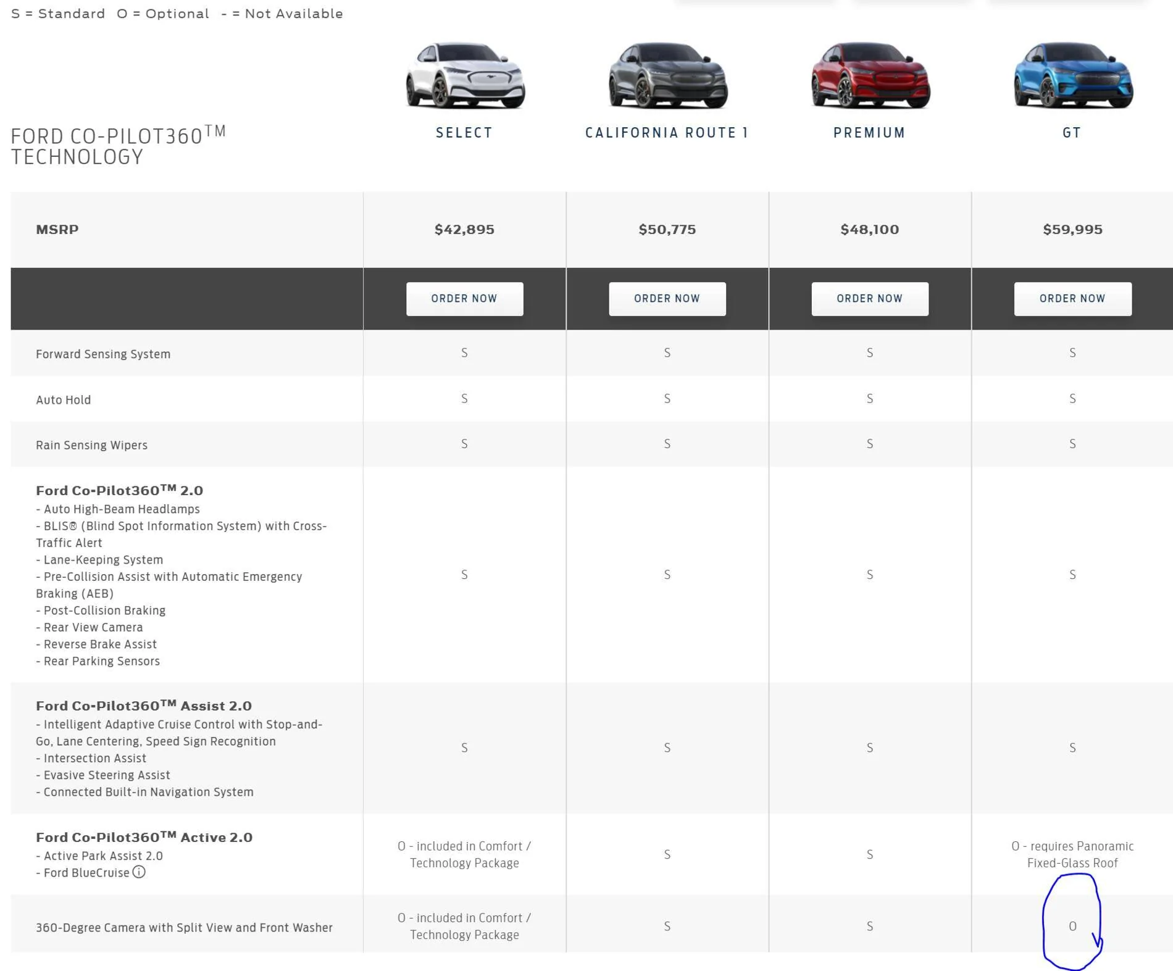The image size is (1173, 971).
Task: Order the Select trim now
Action: pyautogui.click(x=464, y=299)
